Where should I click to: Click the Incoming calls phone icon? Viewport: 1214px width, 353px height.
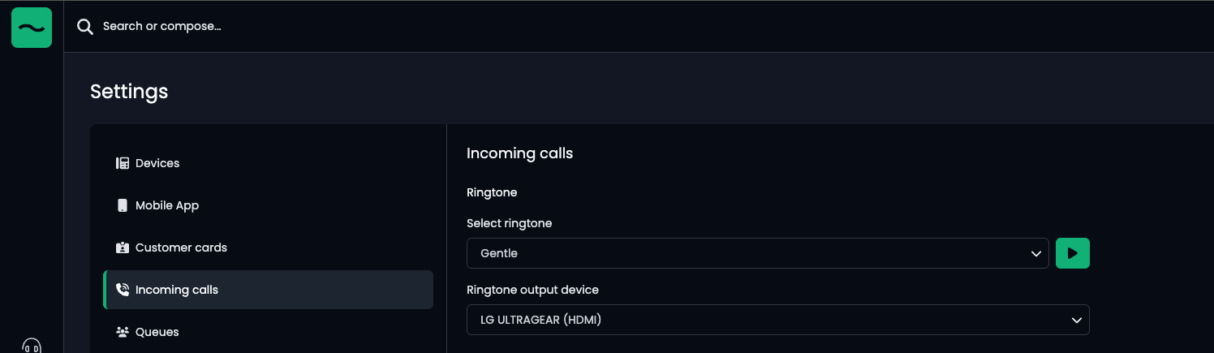tap(123, 290)
